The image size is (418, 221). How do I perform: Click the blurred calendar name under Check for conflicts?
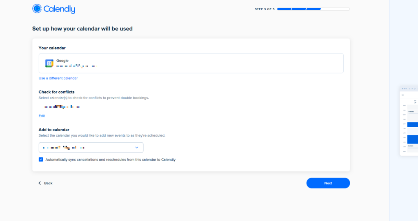(61, 107)
